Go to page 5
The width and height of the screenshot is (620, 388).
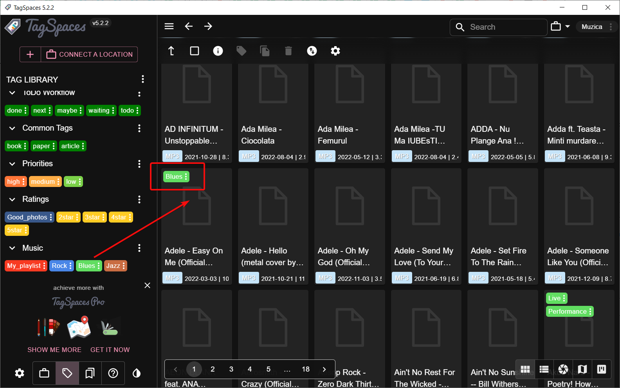[269, 369]
